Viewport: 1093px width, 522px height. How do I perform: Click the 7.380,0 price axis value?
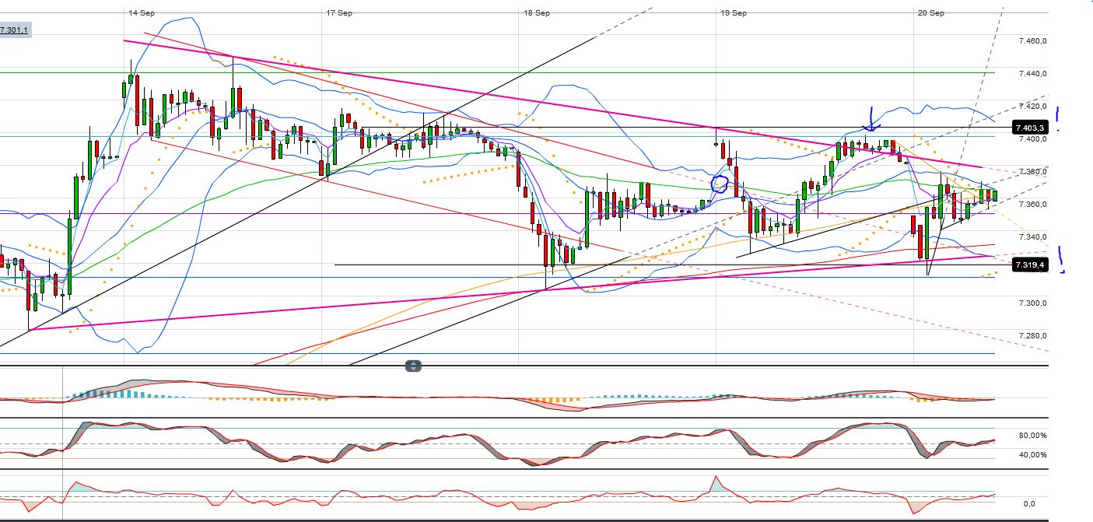(1032, 172)
